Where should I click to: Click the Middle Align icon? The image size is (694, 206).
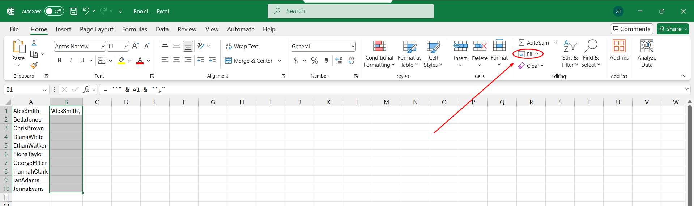coord(176,46)
